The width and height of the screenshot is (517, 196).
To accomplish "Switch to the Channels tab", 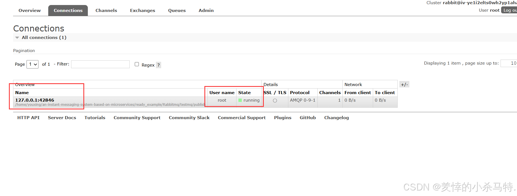I will click(x=106, y=11).
